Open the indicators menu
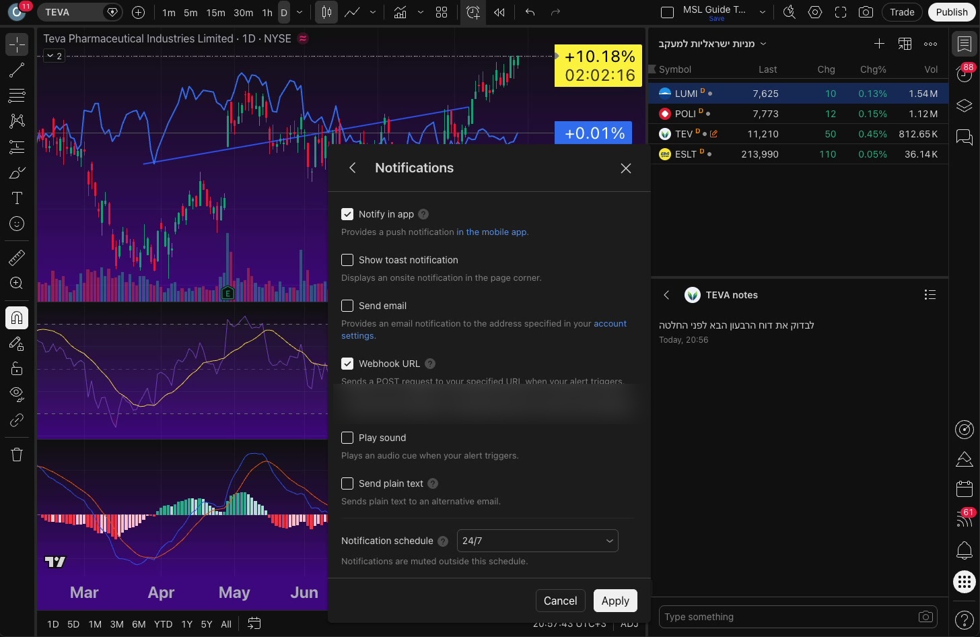 (x=400, y=12)
